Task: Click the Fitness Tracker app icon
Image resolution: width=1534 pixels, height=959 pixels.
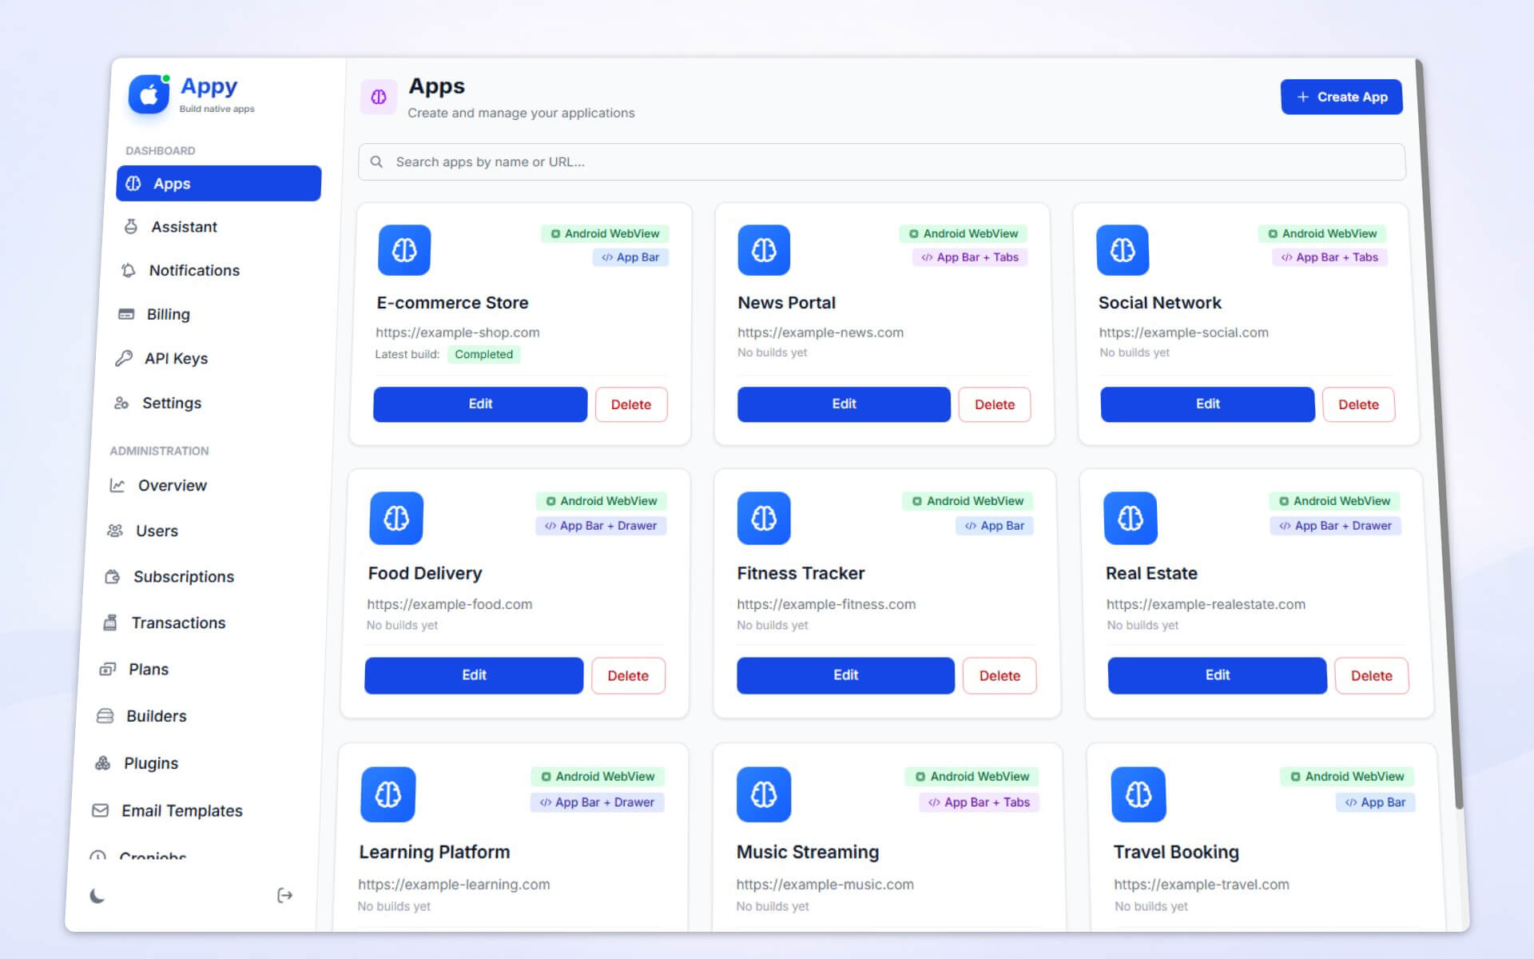Action: coord(763,518)
